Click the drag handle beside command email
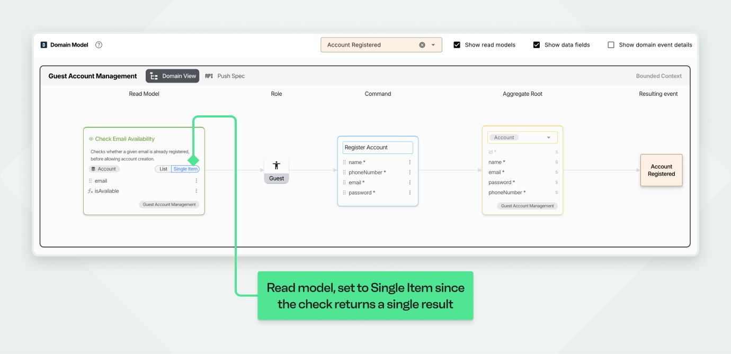 click(344, 183)
